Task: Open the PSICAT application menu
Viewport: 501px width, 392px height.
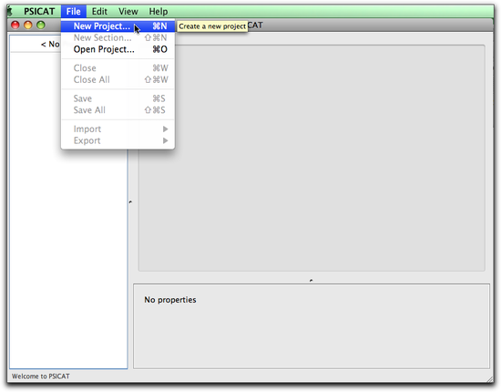Action: 39,12
